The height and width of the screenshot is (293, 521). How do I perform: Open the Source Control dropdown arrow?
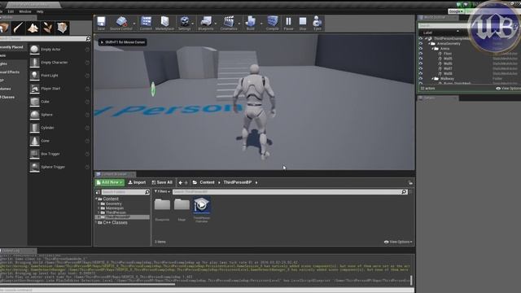(x=134, y=24)
